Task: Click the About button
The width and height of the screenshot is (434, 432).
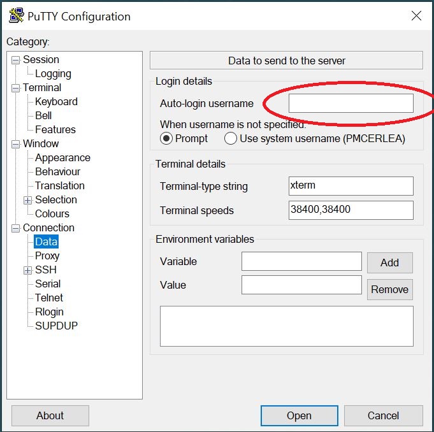Action: 50,415
